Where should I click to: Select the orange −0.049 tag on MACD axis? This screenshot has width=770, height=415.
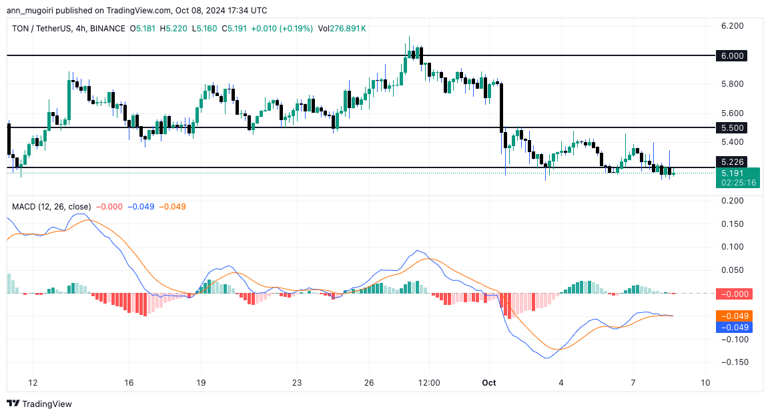tap(734, 316)
